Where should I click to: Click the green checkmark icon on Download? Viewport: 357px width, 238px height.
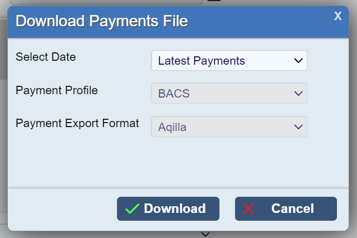coord(132,209)
